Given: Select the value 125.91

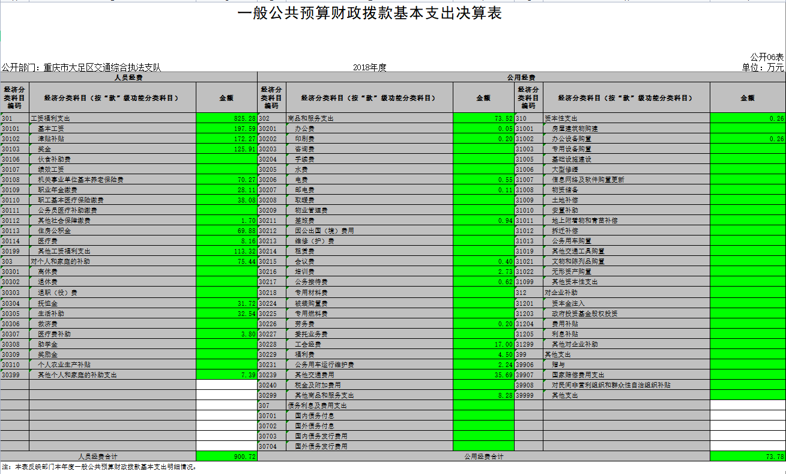Looking at the screenshot, I should (x=226, y=149).
